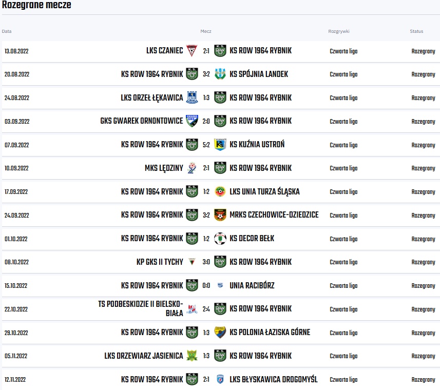Click the LKS Orzeł Łękawica crest
Viewport: 440px width, 390px height.
click(192, 98)
